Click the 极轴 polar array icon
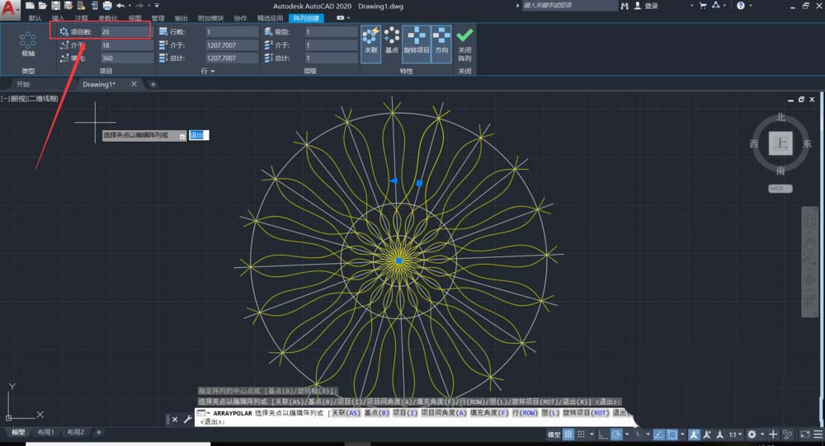Screen dimensions: 825x446 tap(28, 40)
